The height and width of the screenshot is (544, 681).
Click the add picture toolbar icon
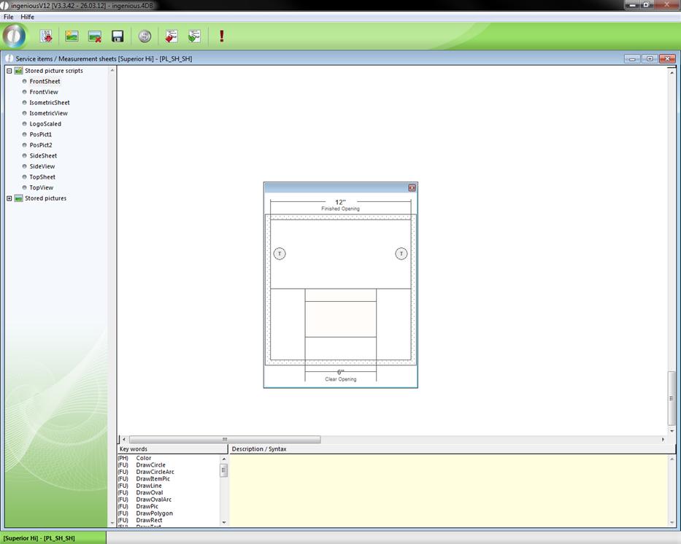pos(72,36)
